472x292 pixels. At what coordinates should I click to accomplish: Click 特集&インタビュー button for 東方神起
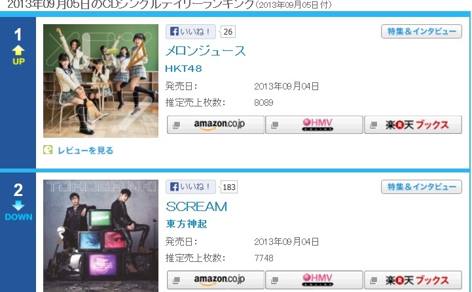pos(422,187)
